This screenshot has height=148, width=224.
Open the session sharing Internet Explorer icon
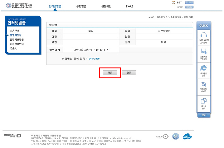tap(204, 68)
